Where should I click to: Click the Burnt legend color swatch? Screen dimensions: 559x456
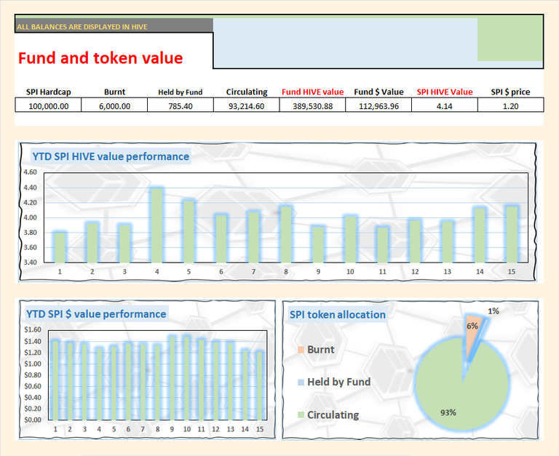coord(301,350)
